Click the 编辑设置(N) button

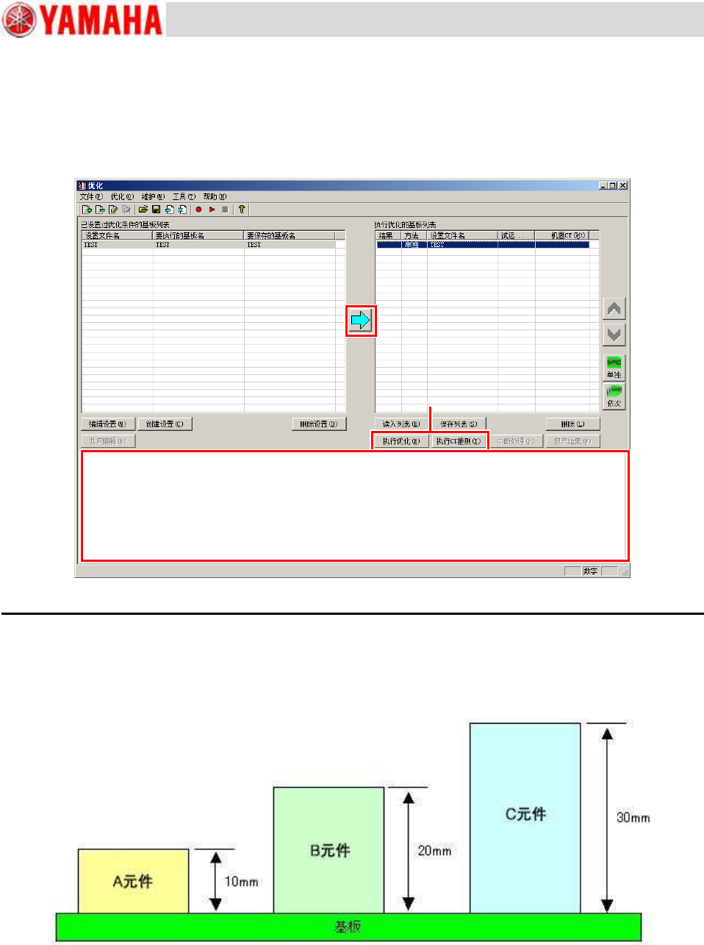click(108, 424)
